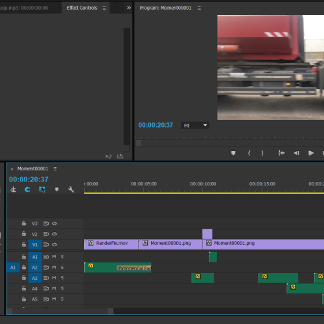The image size is (324, 324).
Task: Solo the A3 audio track
Action: [62, 278]
